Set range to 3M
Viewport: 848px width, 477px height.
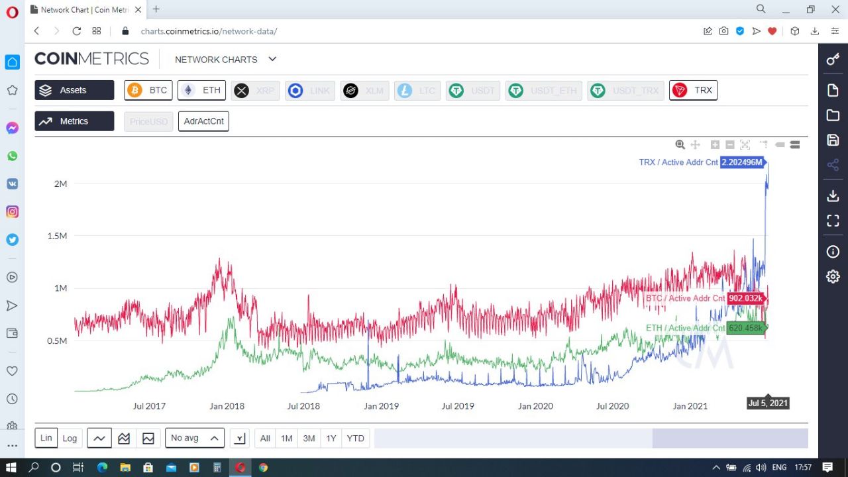pos(309,438)
